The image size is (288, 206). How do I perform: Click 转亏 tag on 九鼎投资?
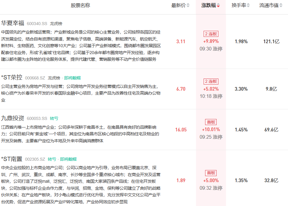(x=54, y=118)
